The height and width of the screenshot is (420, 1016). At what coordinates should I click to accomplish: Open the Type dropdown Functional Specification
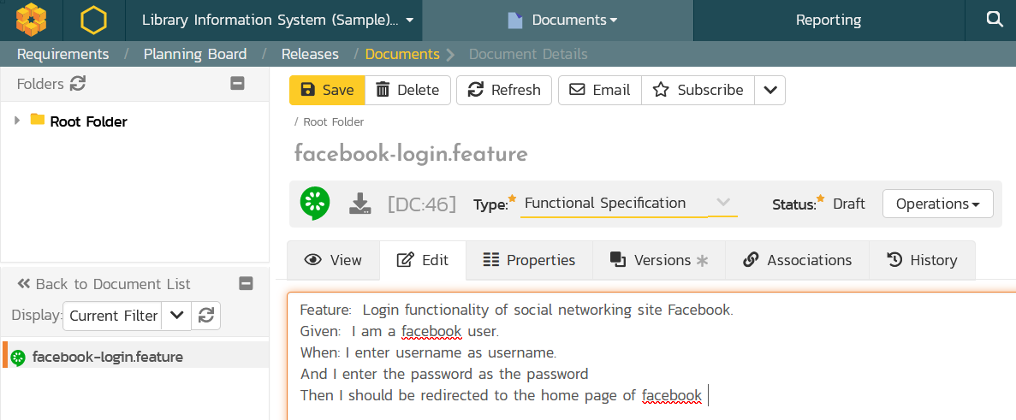click(628, 204)
